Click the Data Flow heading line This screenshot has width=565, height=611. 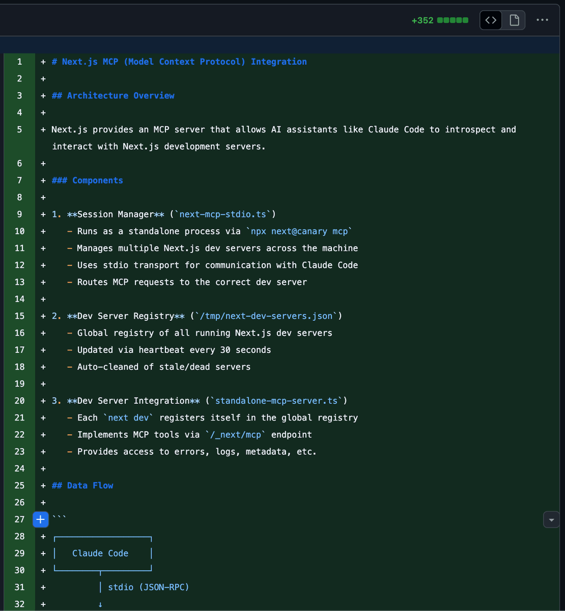coord(82,485)
